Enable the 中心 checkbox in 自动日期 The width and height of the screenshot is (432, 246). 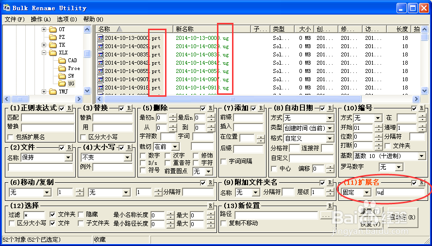(274, 168)
